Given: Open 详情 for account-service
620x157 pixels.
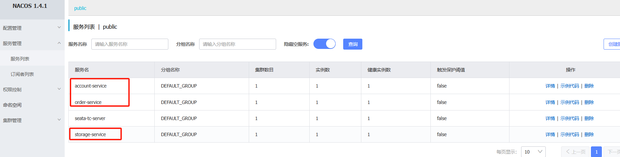Looking at the screenshot, I should click(550, 86).
